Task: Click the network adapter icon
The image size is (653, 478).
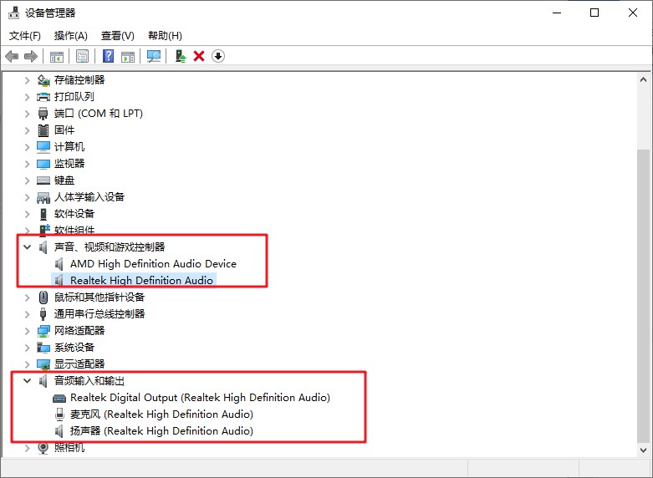Action: pyautogui.click(x=43, y=331)
